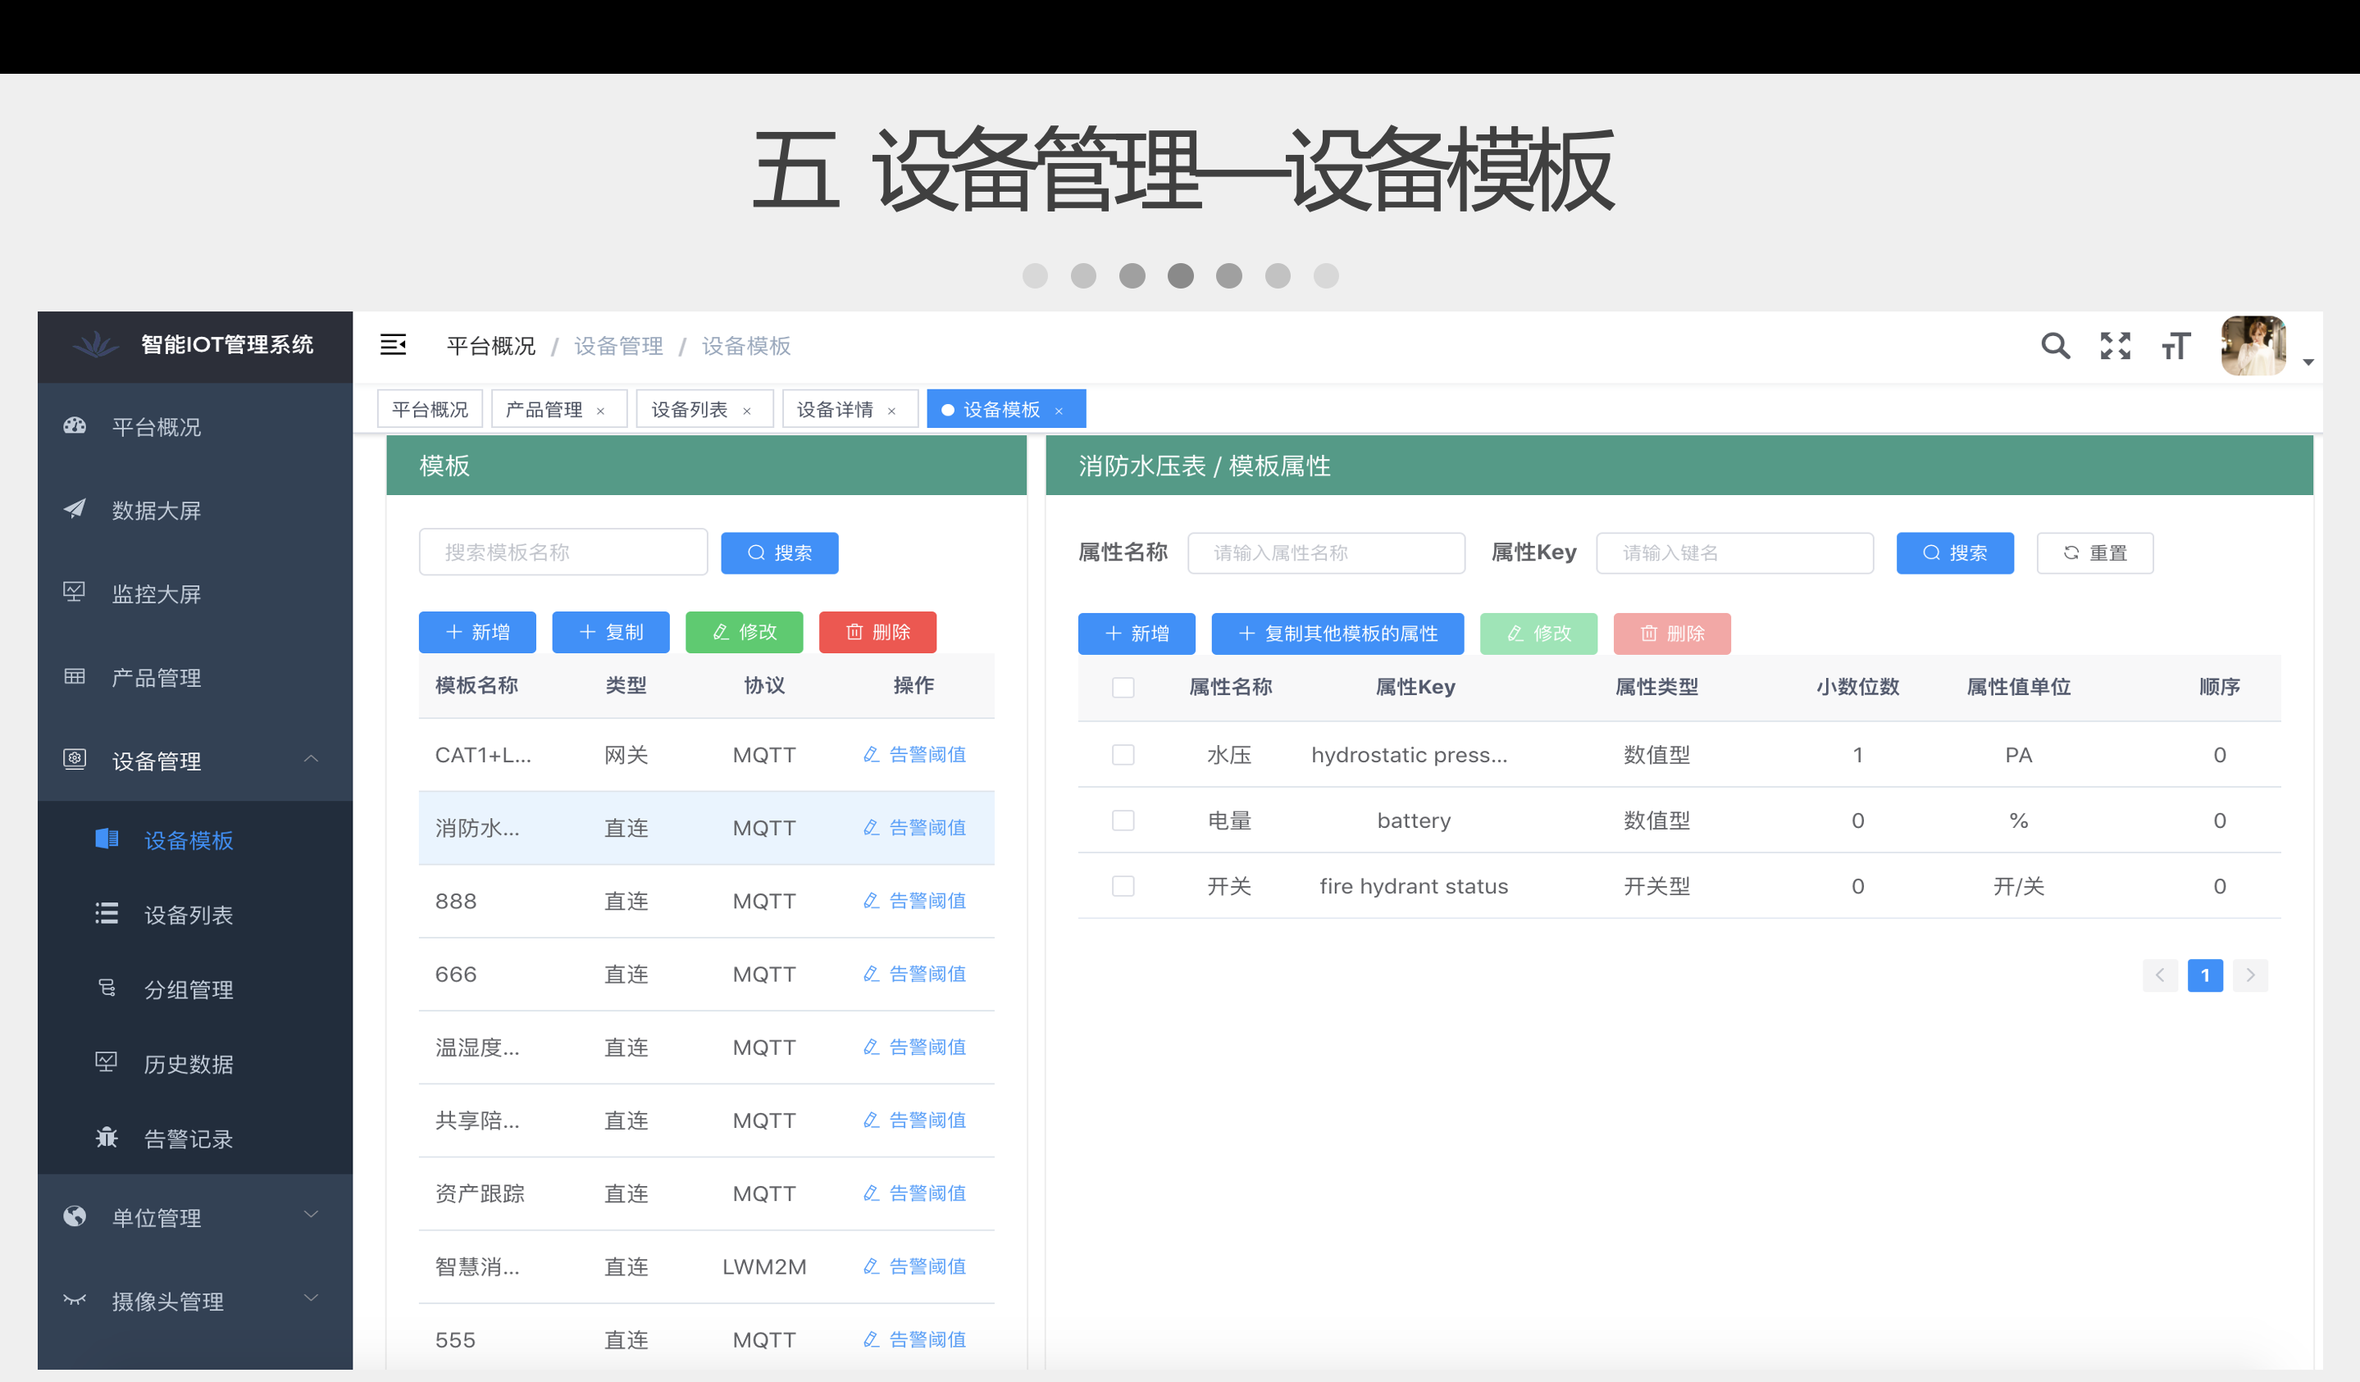Click the attribute panel 新增 button
The height and width of the screenshot is (1382, 2360).
(x=1136, y=634)
